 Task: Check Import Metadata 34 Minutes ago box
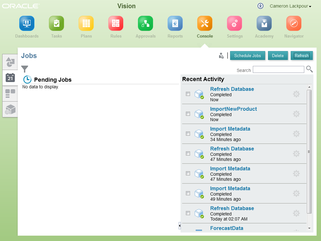(188, 134)
